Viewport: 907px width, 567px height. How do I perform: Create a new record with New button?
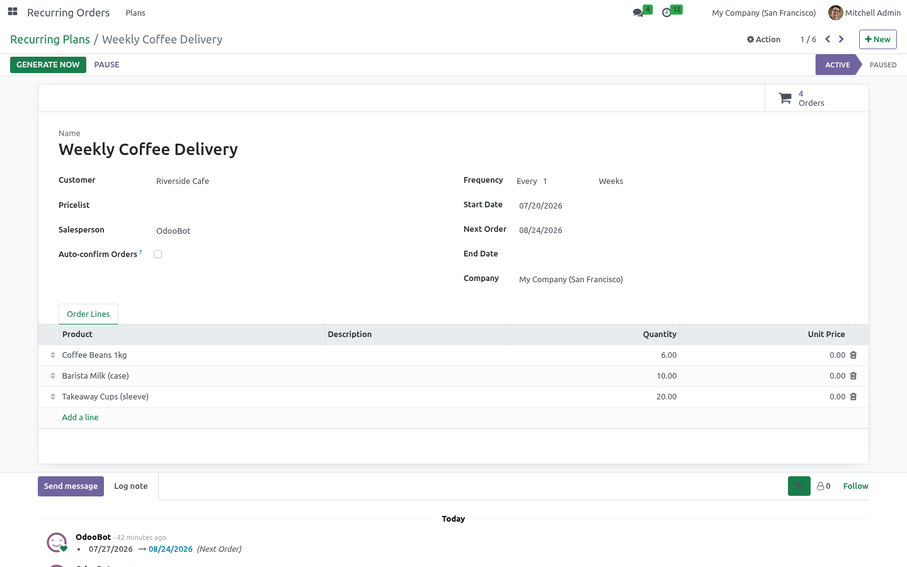[x=877, y=39]
